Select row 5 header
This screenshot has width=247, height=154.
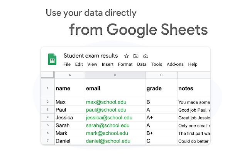point(47,126)
